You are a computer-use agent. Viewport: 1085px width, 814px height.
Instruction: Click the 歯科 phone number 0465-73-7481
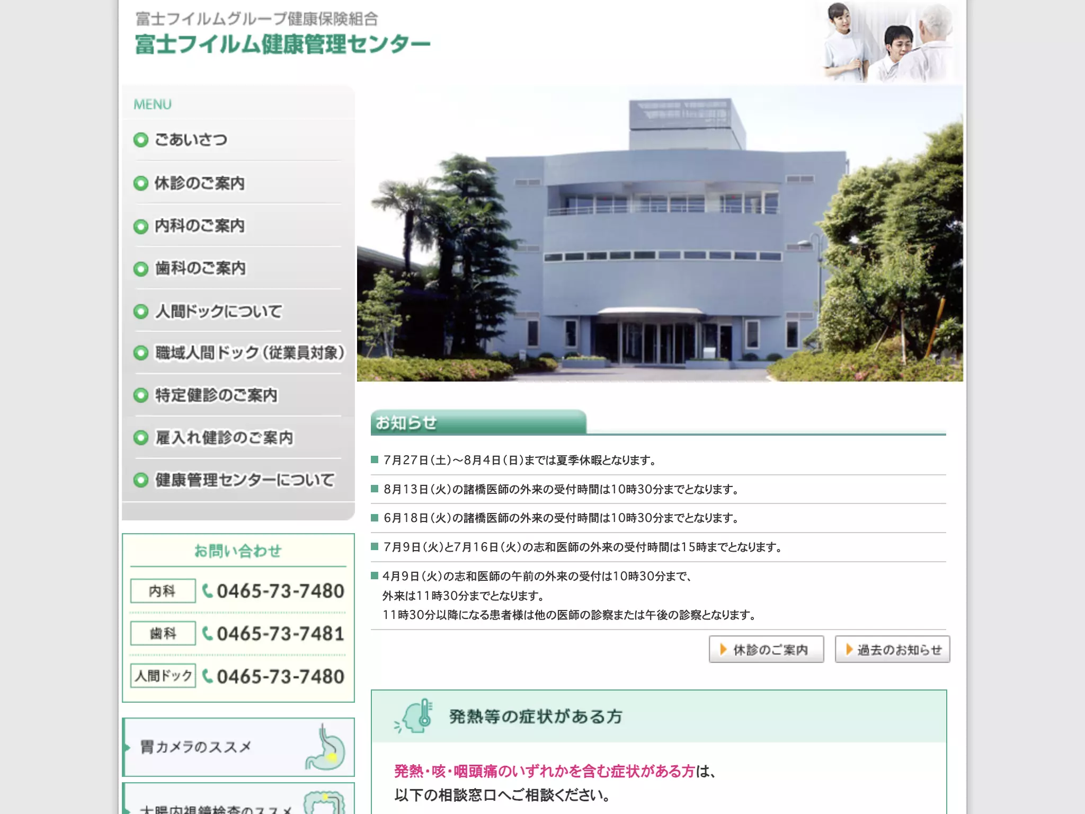click(x=280, y=634)
